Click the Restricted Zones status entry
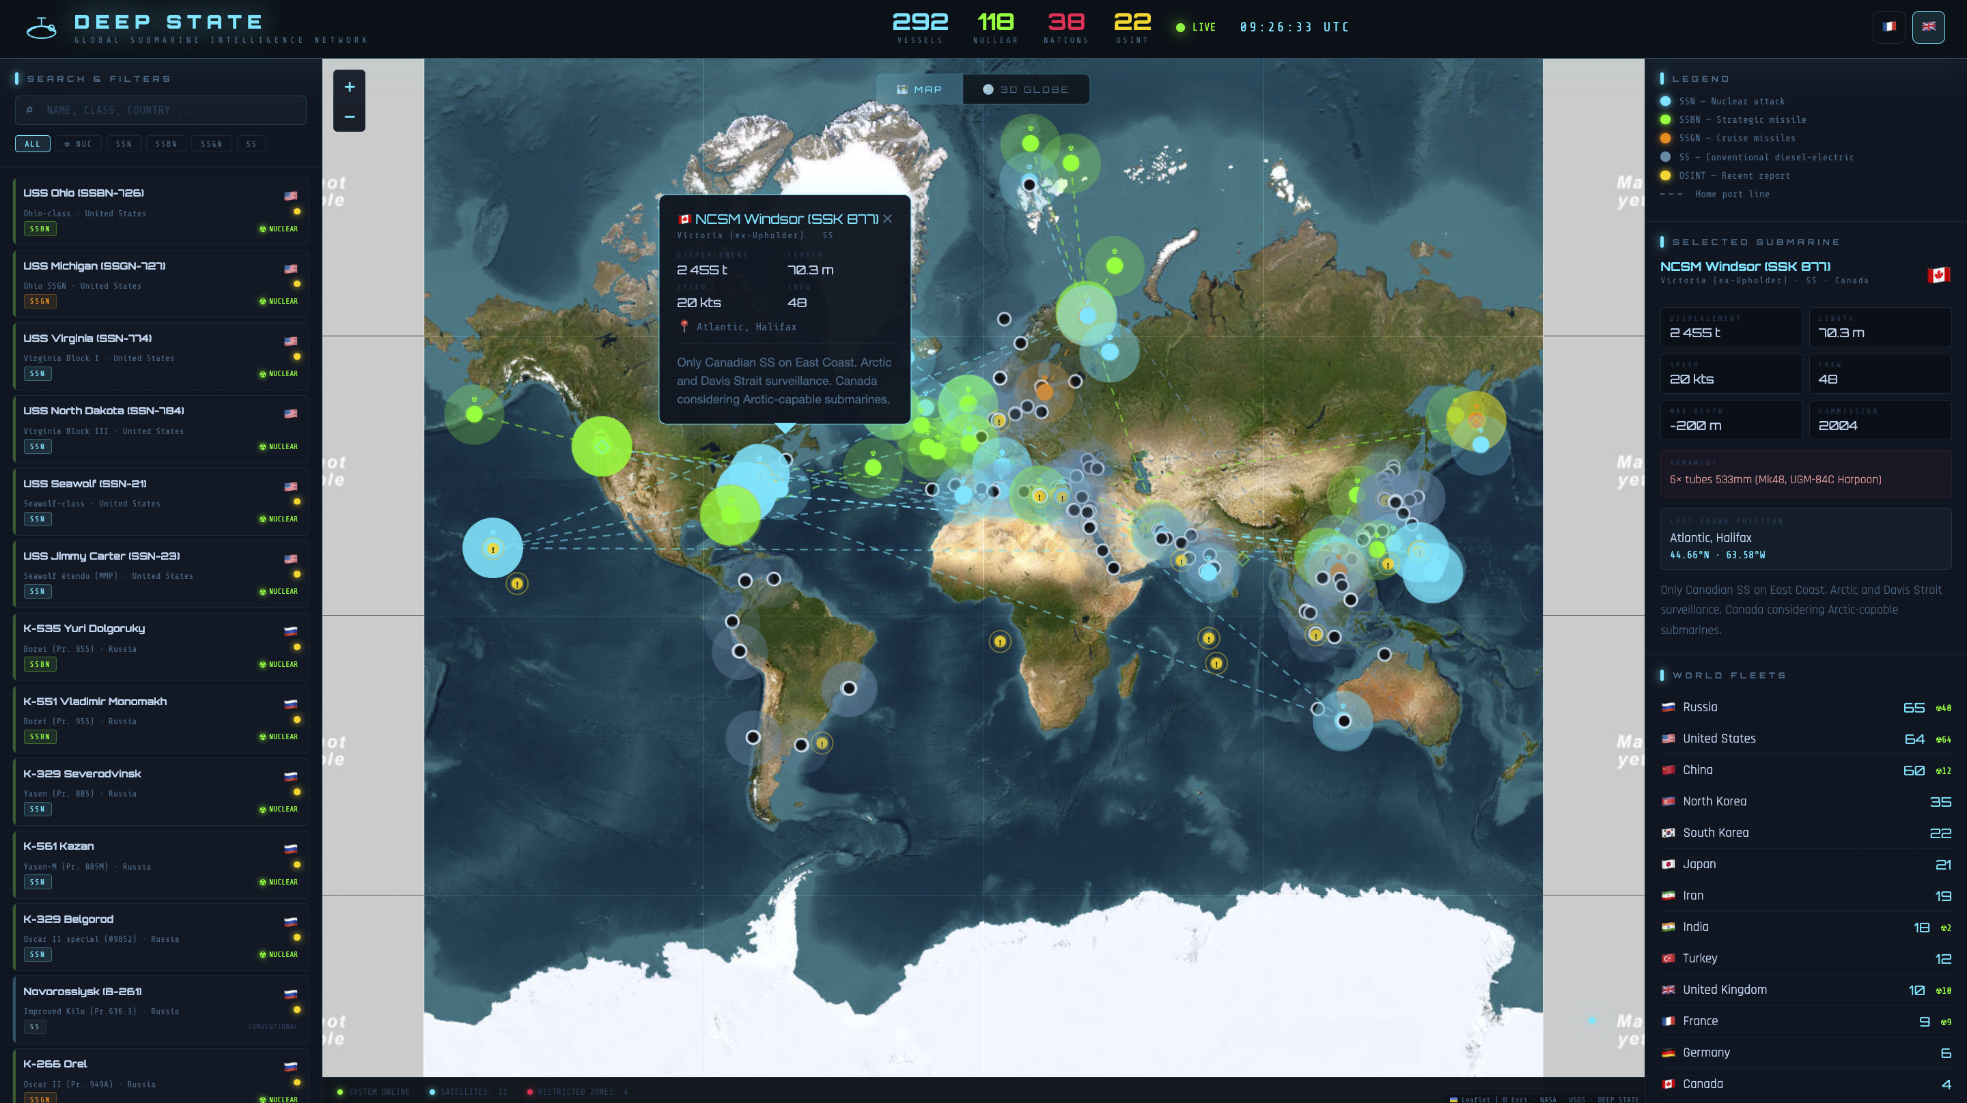This screenshot has width=1967, height=1103. click(x=577, y=1091)
